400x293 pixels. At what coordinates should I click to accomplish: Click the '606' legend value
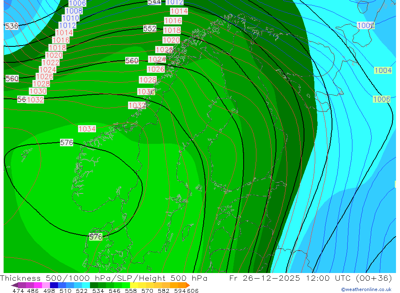point(193,291)
